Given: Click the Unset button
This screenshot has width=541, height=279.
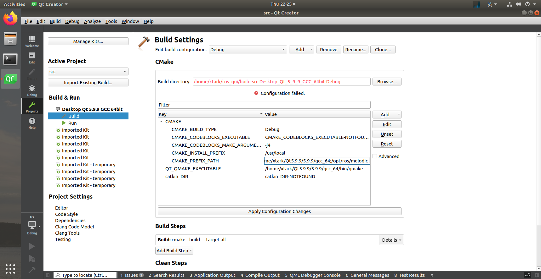Looking at the screenshot, I should pos(387,134).
